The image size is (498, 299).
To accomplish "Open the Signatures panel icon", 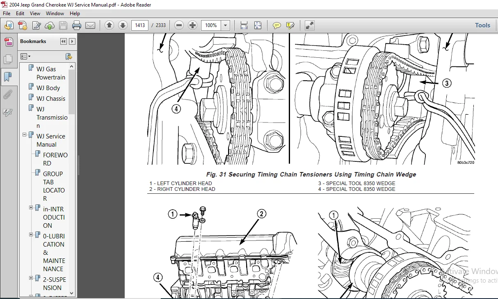I will [8, 112].
